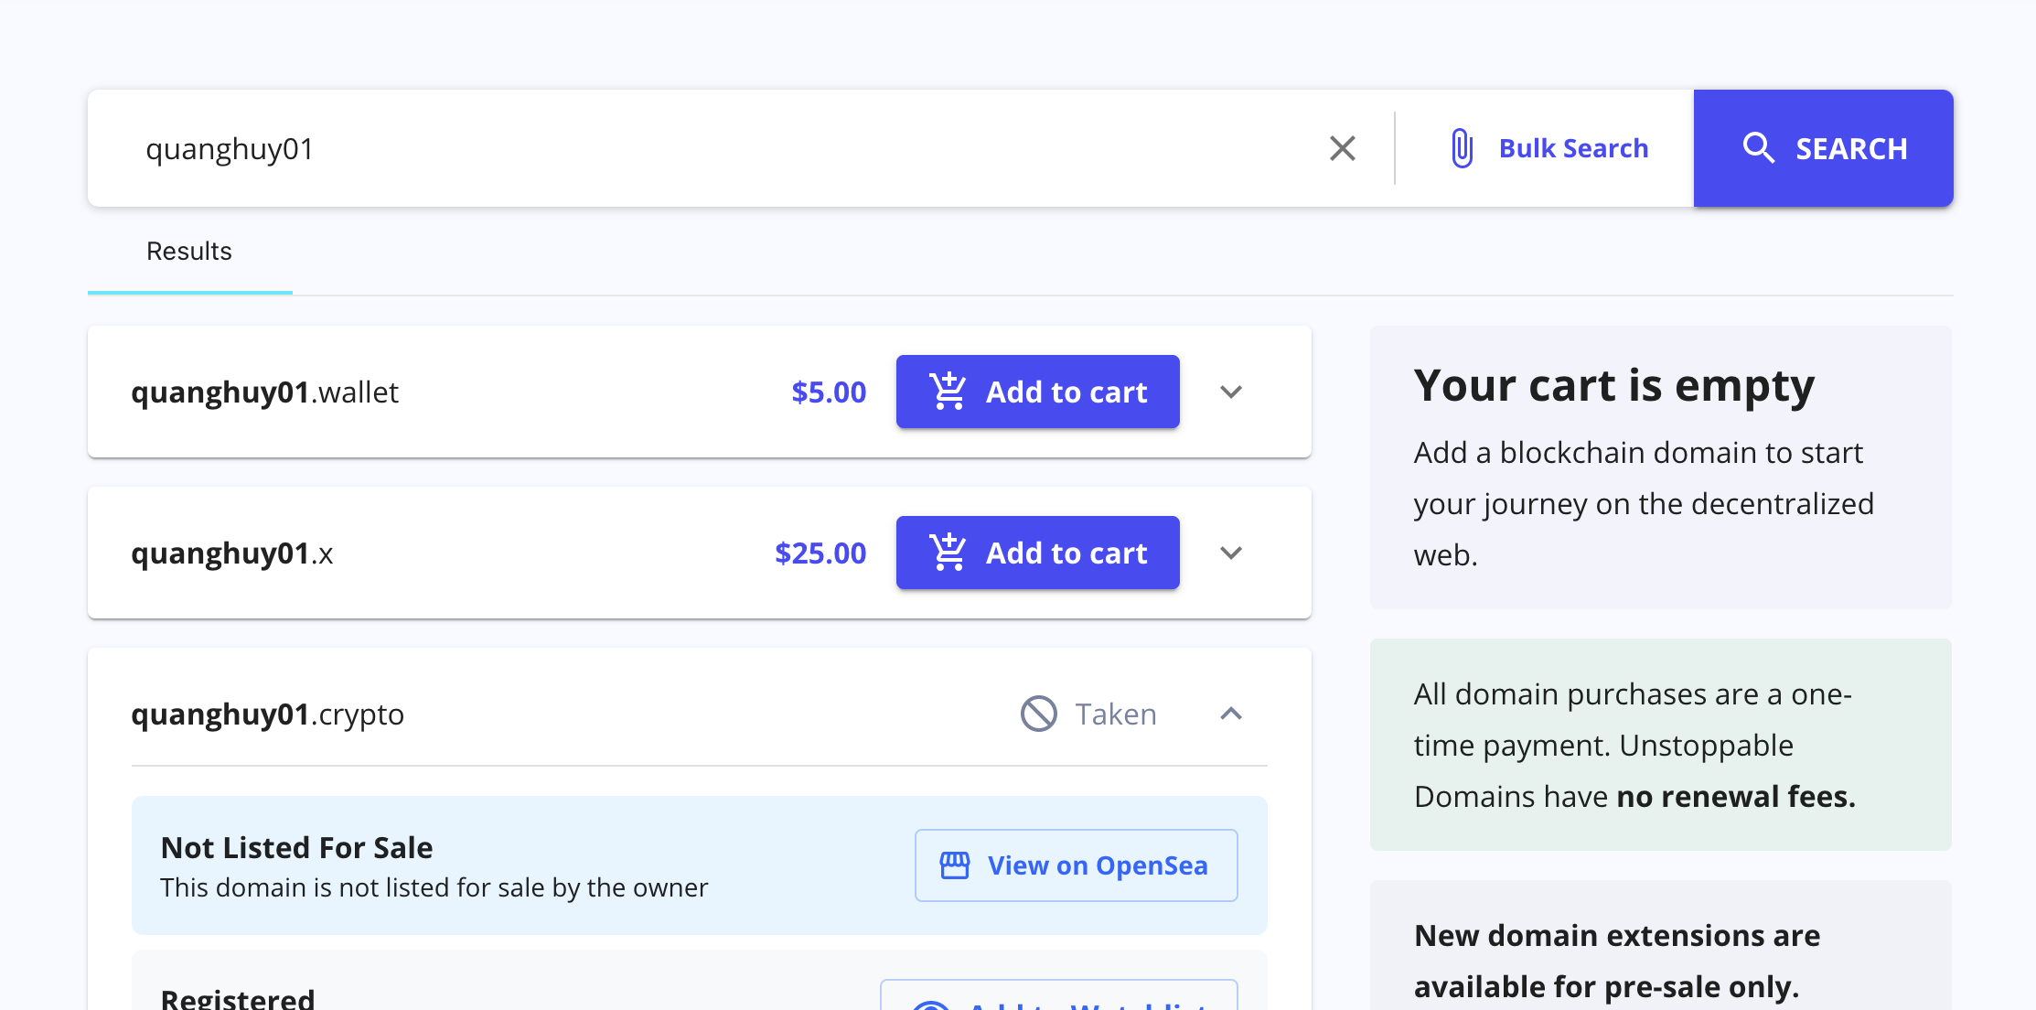Click the paperclip Bulk Search icon
Image resolution: width=2036 pixels, height=1010 pixels.
click(x=1462, y=148)
